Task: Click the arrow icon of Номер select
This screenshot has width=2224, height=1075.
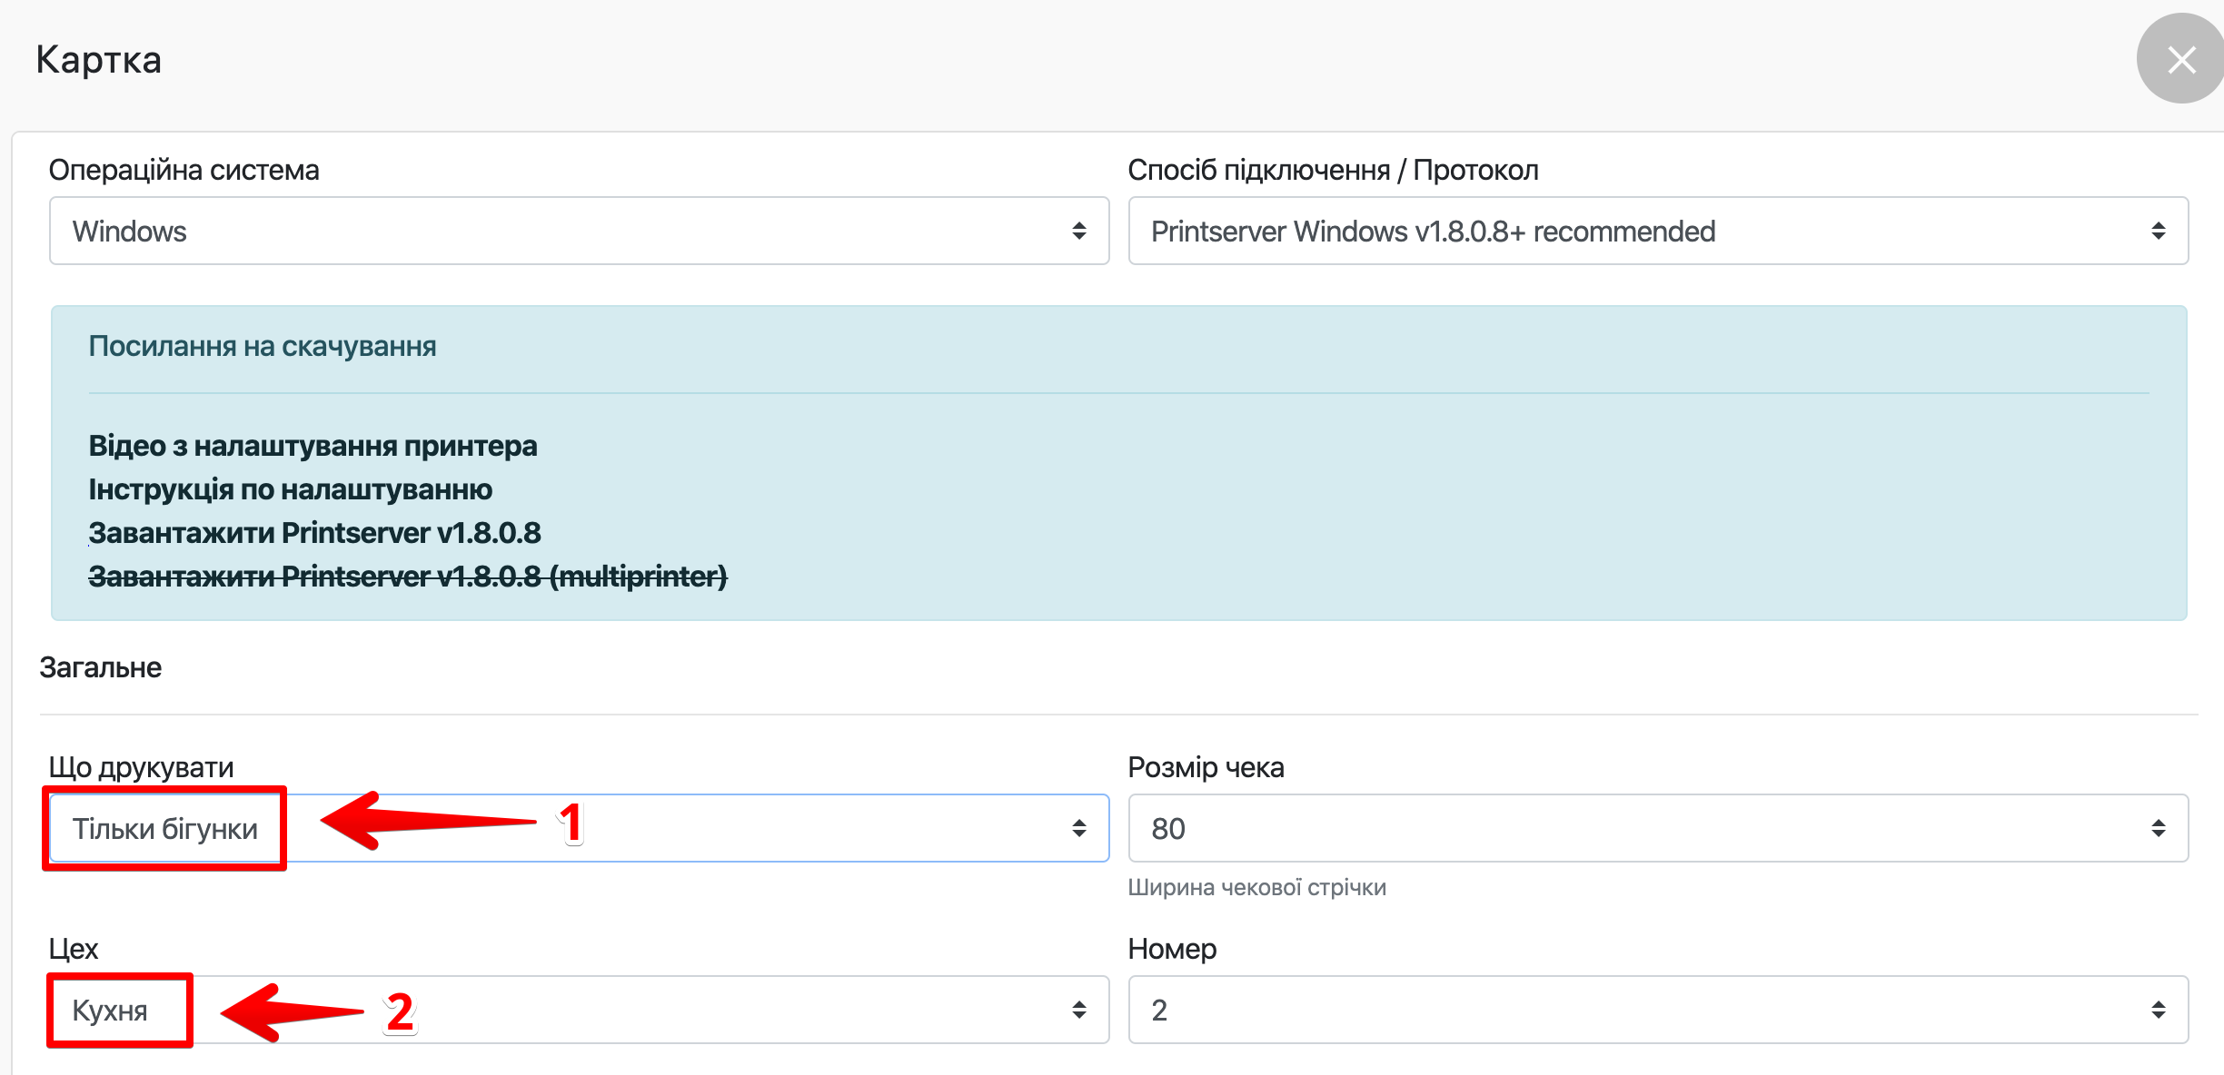Action: tap(2158, 1010)
